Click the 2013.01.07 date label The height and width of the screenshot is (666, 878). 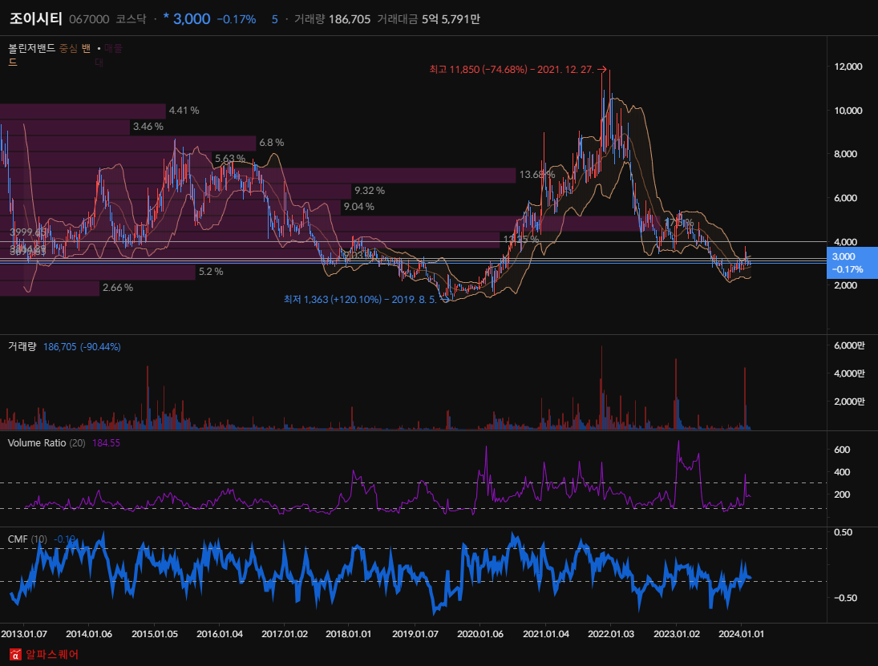pos(24,634)
